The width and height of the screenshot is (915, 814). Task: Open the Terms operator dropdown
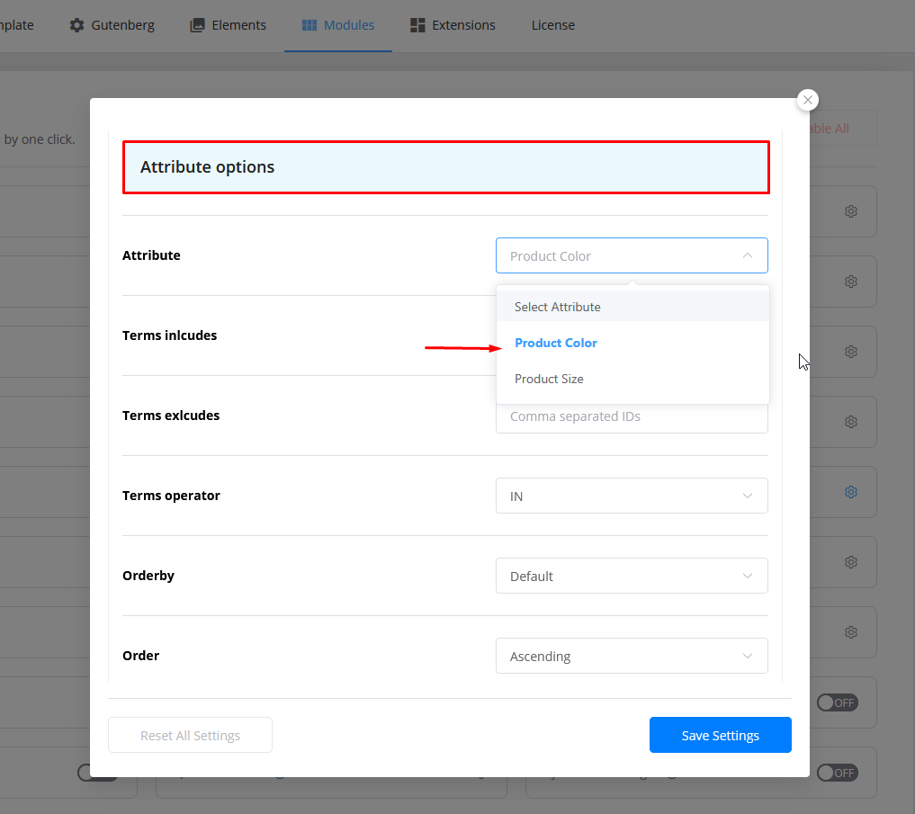[x=632, y=496]
